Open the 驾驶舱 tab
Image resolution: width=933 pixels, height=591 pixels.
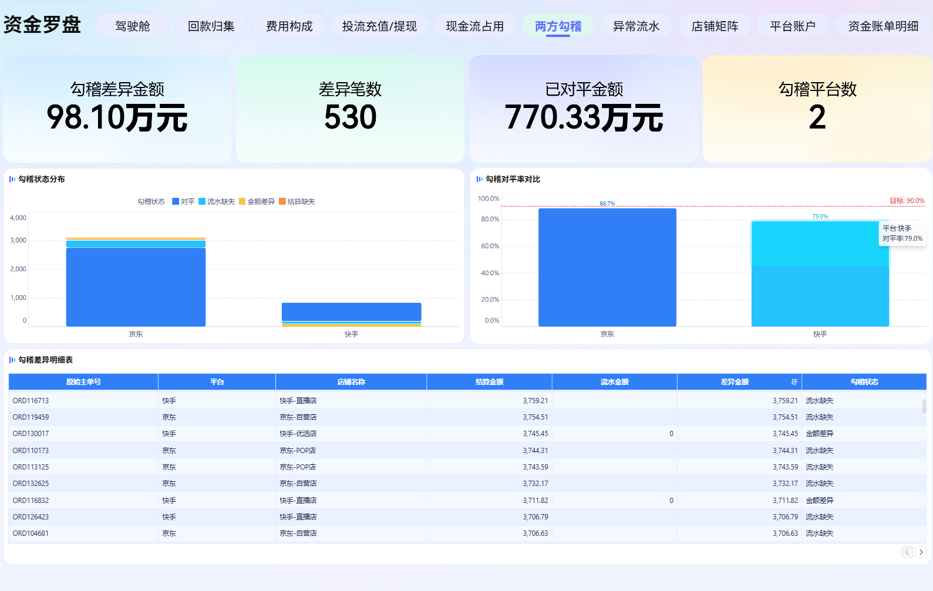pos(133,26)
